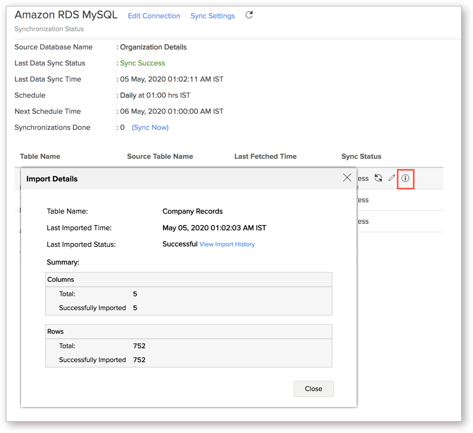This screenshot has width=473, height=433.
Task: Click the Source Table Name column header
Action: [160, 156]
